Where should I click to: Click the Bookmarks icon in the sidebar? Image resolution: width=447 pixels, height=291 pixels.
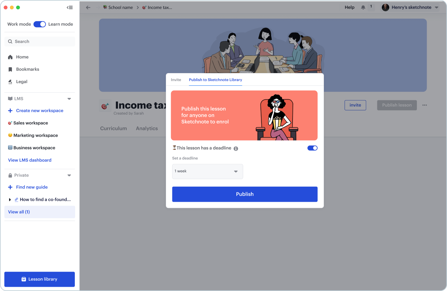pos(10,70)
